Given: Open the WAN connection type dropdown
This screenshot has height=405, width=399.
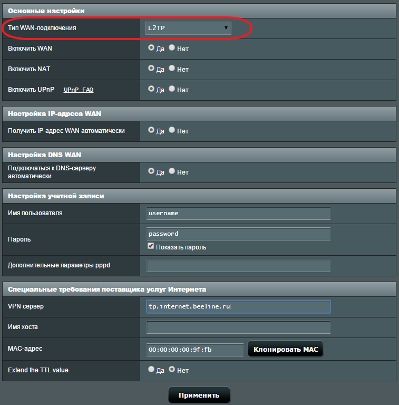Looking at the screenshot, I should tap(188, 28).
